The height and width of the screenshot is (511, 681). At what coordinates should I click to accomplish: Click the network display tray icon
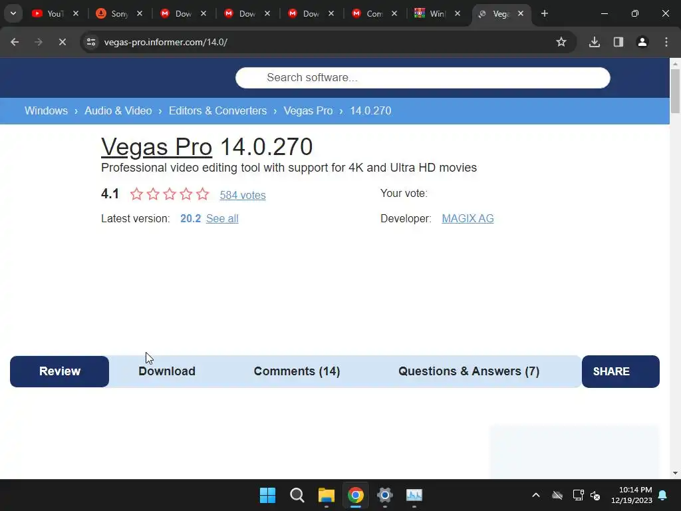(x=578, y=495)
